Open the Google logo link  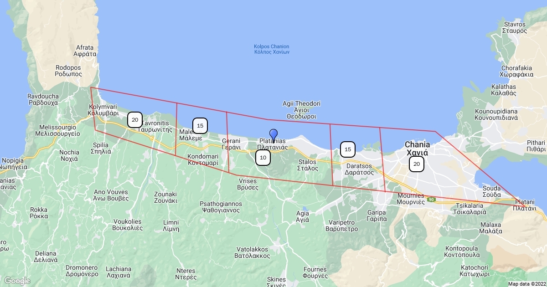(17, 281)
